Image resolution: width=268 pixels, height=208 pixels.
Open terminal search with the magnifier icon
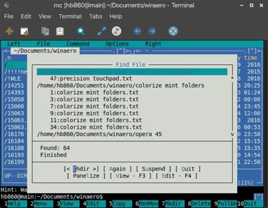[81, 31]
